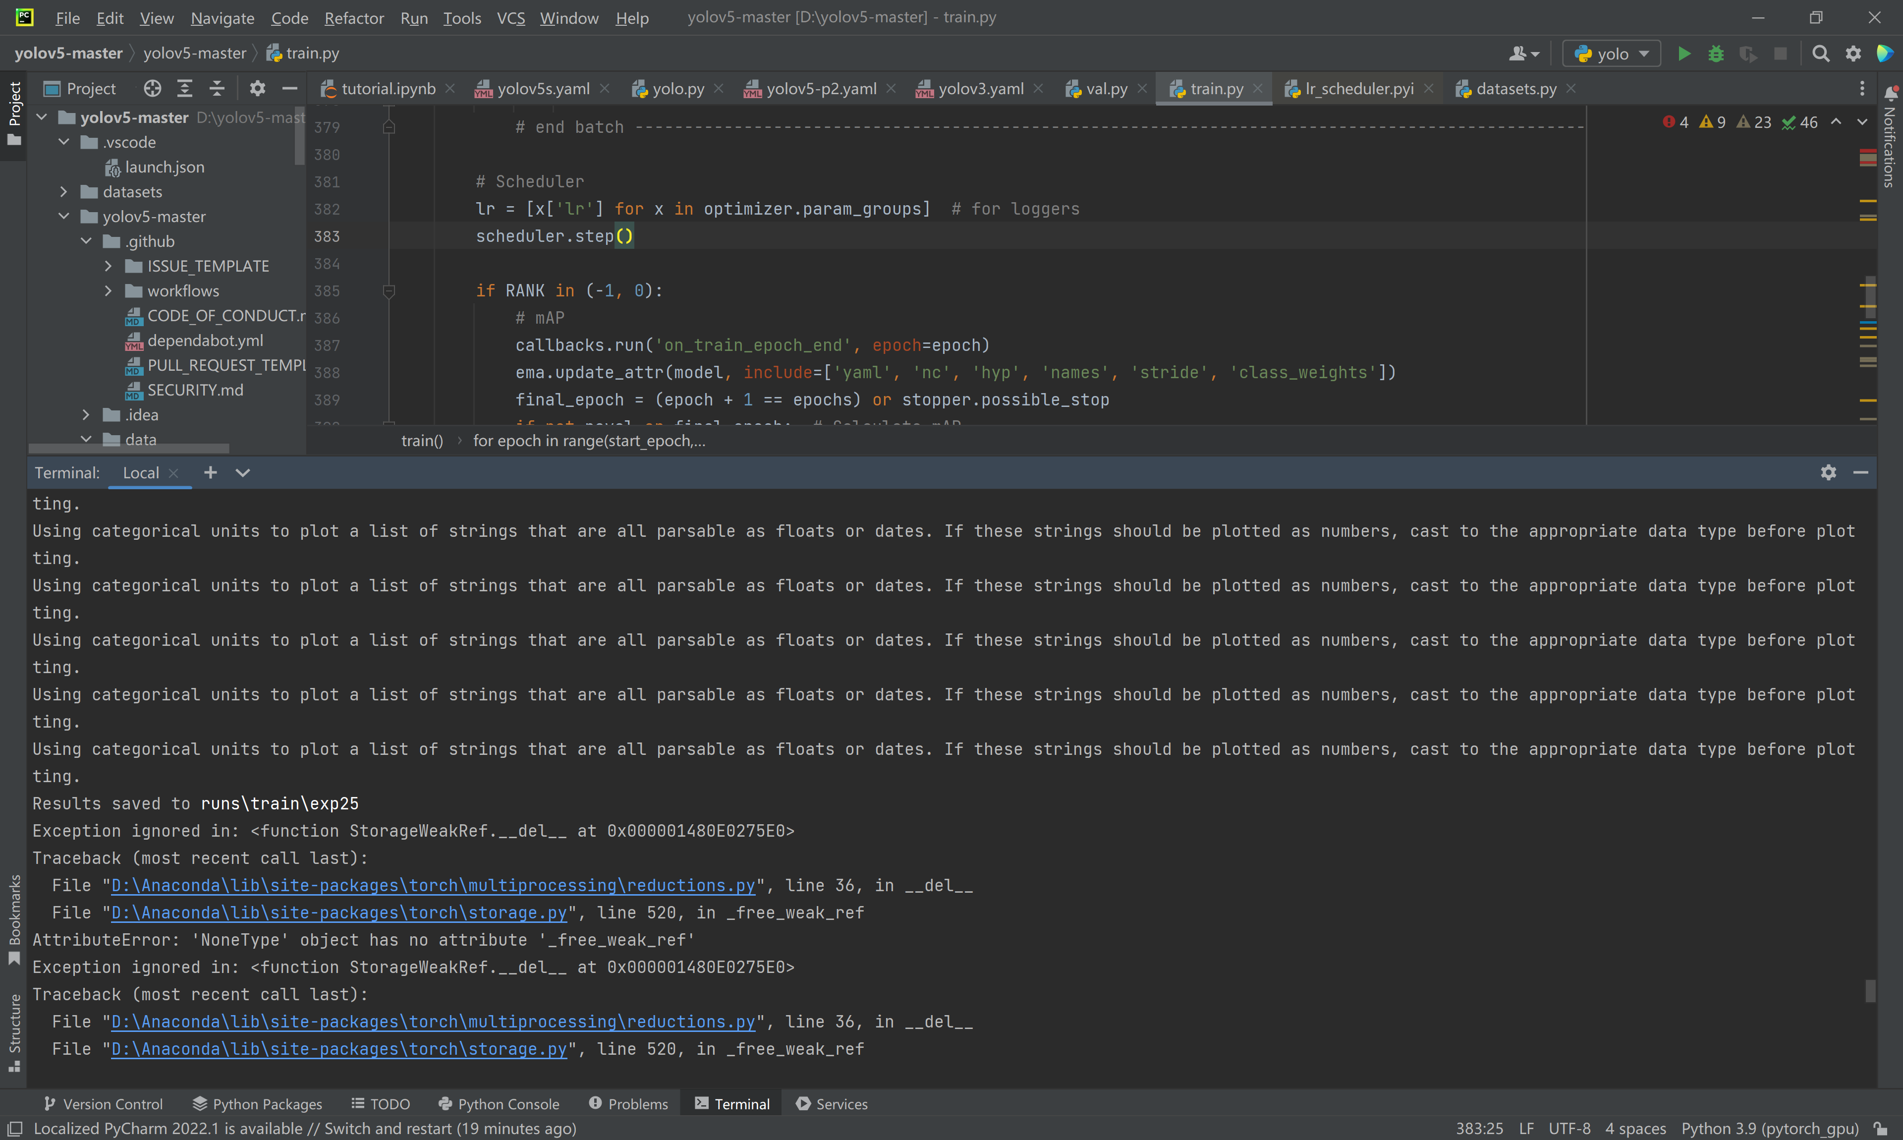The width and height of the screenshot is (1903, 1140).
Task: Open the Notifications side panel
Action: point(1890,138)
